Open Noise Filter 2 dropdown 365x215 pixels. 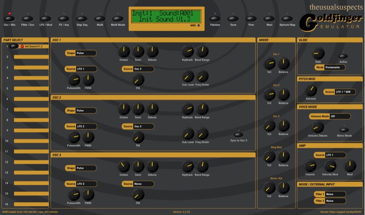pos(330,201)
